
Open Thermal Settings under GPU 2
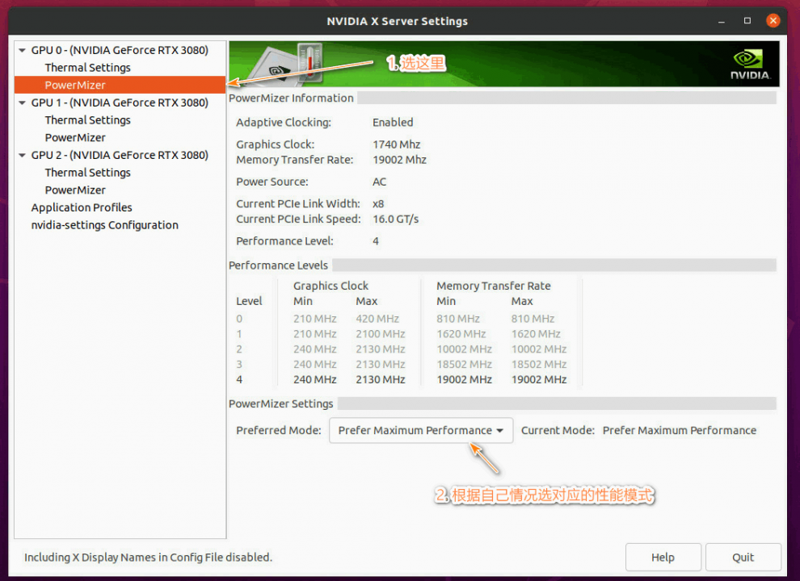pyautogui.click(x=88, y=173)
